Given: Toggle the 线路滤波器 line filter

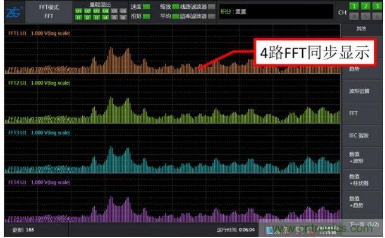Looking at the screenshot, I should (x=211, y=6).
